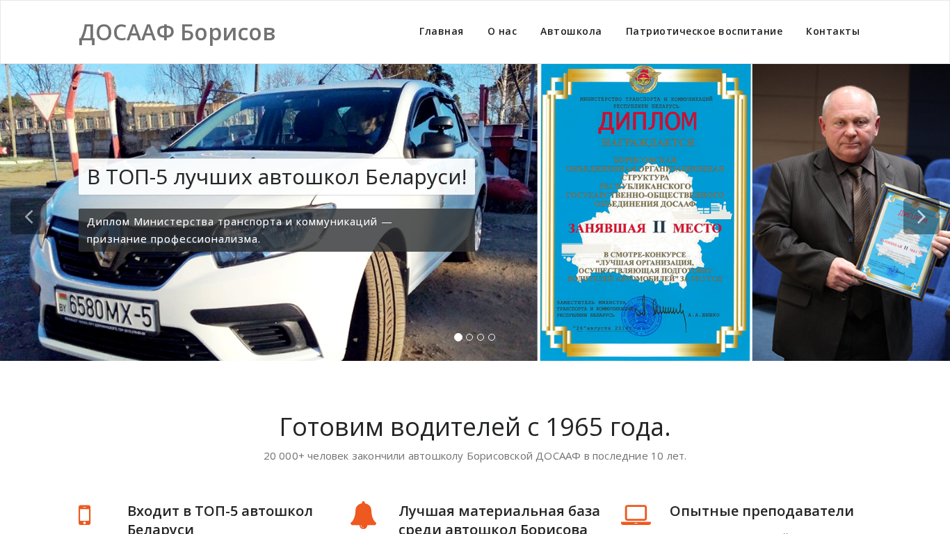Select the third carousel slide dot

tap(481, 337)
